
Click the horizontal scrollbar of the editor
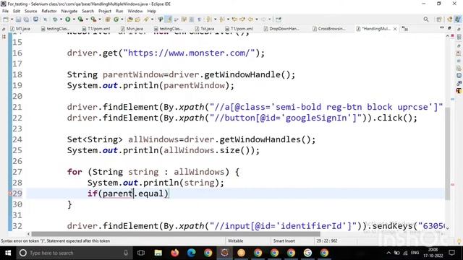[176, 234]
